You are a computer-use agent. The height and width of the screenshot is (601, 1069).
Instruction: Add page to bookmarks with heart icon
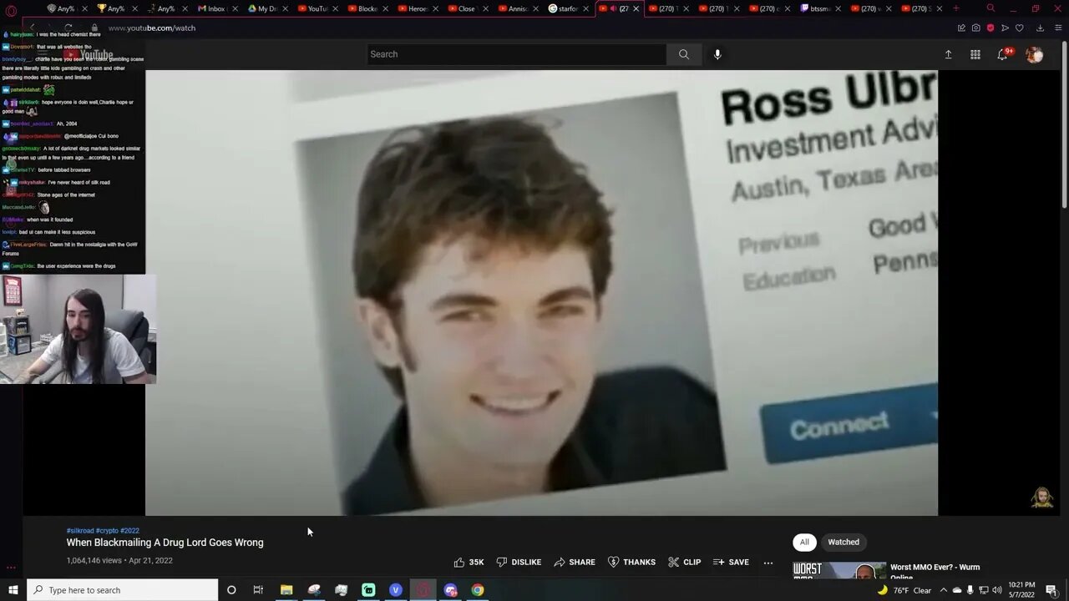[1019, 28]
